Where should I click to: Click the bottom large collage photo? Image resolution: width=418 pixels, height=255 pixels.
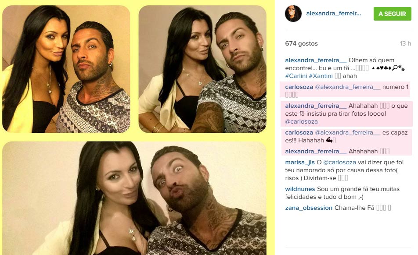[134, 198]
